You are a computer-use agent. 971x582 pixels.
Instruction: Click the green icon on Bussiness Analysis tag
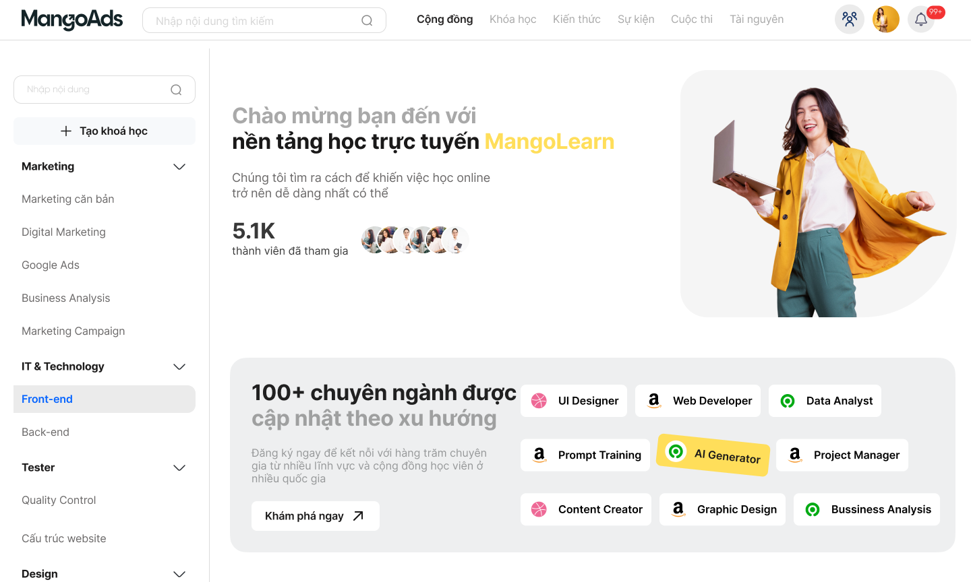[813, 509]
